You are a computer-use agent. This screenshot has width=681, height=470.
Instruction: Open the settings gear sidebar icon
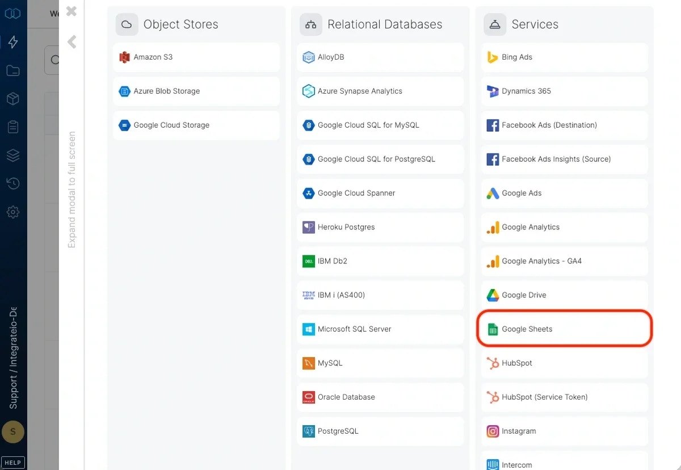pyautogui.click(x=13, y=212)
